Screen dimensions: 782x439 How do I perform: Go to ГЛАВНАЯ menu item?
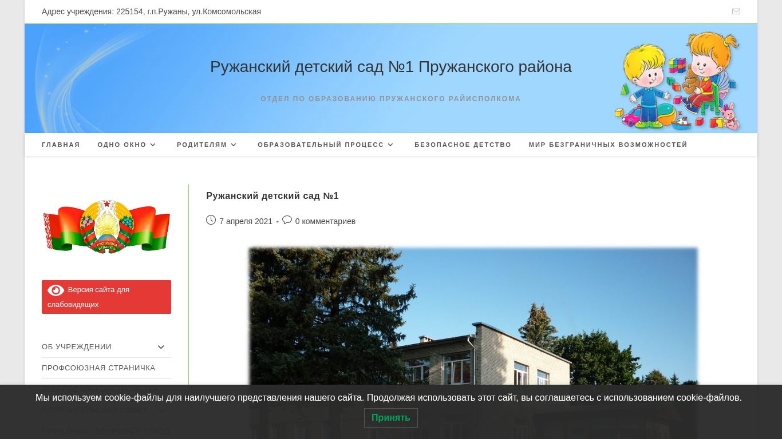coord(61,145)
